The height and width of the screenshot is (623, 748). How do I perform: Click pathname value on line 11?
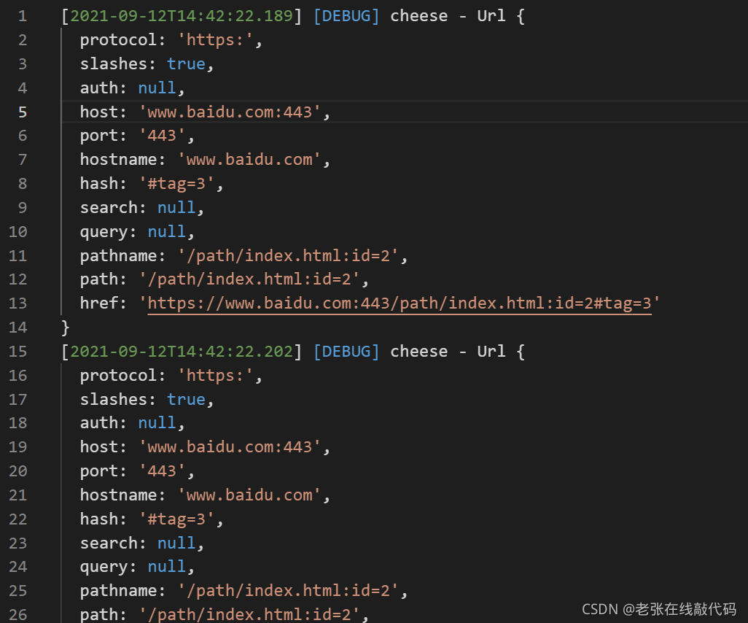[288, 256]
